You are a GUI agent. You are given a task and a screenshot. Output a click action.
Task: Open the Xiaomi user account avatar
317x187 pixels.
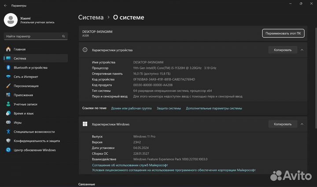coord(11,20)
